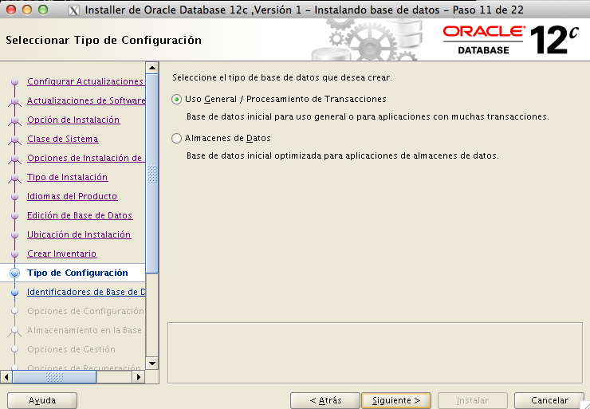Viewport: 590px width, 409px height.
Task: Click the step bullet beside Idiomas del Producto
Action: pyautogui.click(x=14, y=196)
